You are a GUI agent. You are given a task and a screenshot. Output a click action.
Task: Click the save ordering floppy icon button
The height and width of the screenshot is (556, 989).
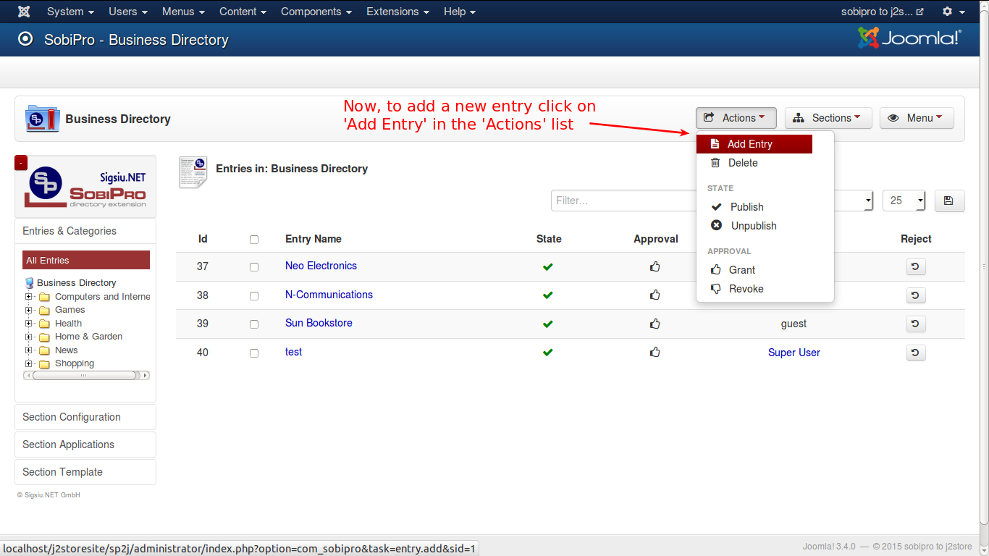tap(950, 201)
